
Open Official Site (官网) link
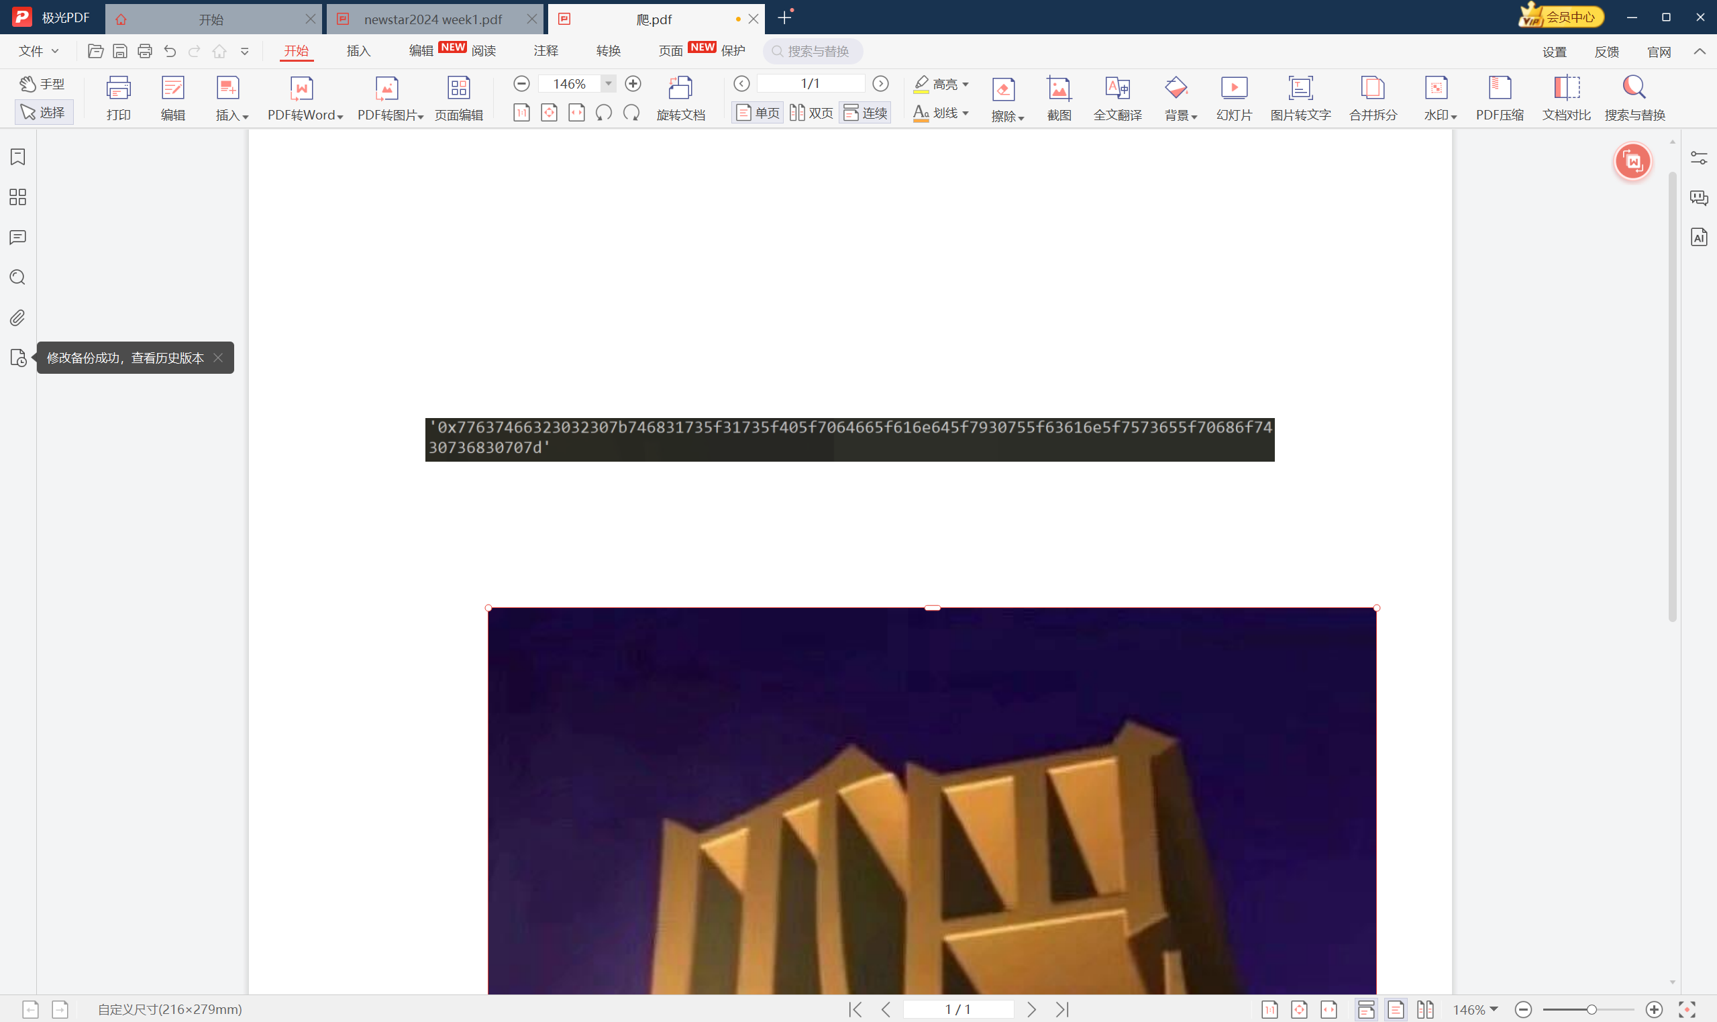(x=1659, y=52)
